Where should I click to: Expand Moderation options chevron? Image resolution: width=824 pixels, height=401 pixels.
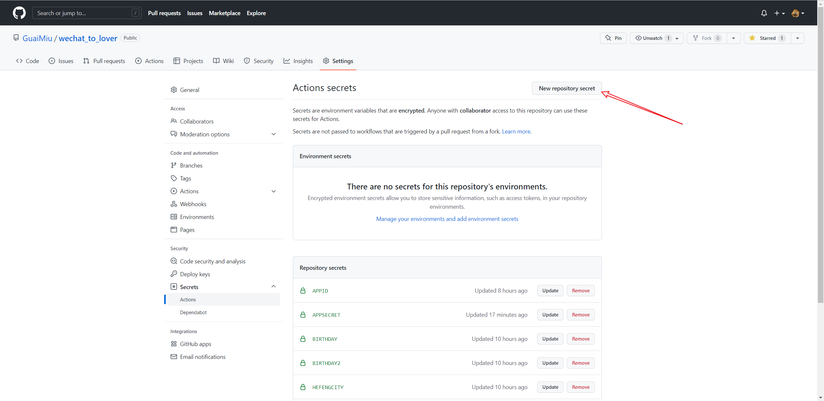coord(274,134)
